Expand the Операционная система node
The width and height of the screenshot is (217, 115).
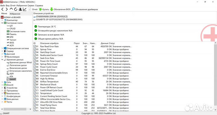coord(2,48)
